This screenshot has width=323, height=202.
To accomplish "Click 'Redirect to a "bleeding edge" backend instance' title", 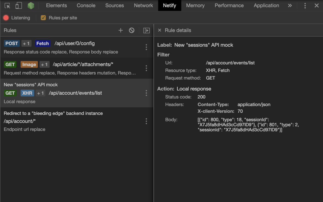I will pyautogui.click(x=53, y=113).
